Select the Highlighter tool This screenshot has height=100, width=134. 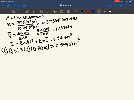coord(34,11)
